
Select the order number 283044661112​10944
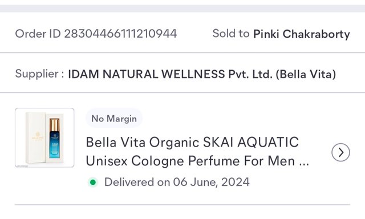[120, 34]
